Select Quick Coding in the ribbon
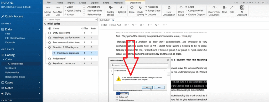The width and height of the screenshot is (269, 102). point(73,11)
